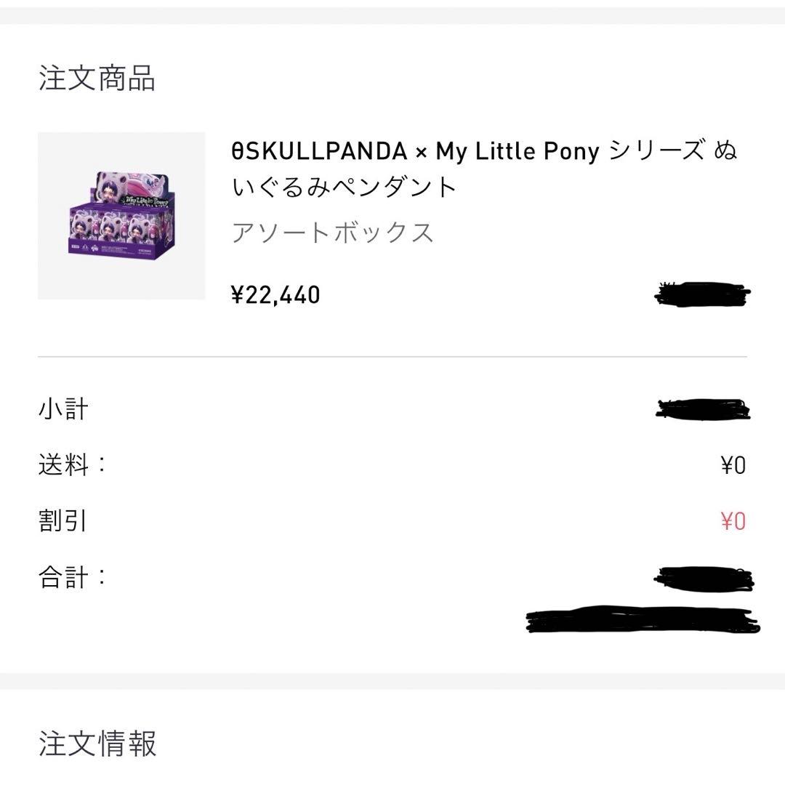Click the blacked-out mark beside the item price
The image size is (785, 785).
click(703, 294)
